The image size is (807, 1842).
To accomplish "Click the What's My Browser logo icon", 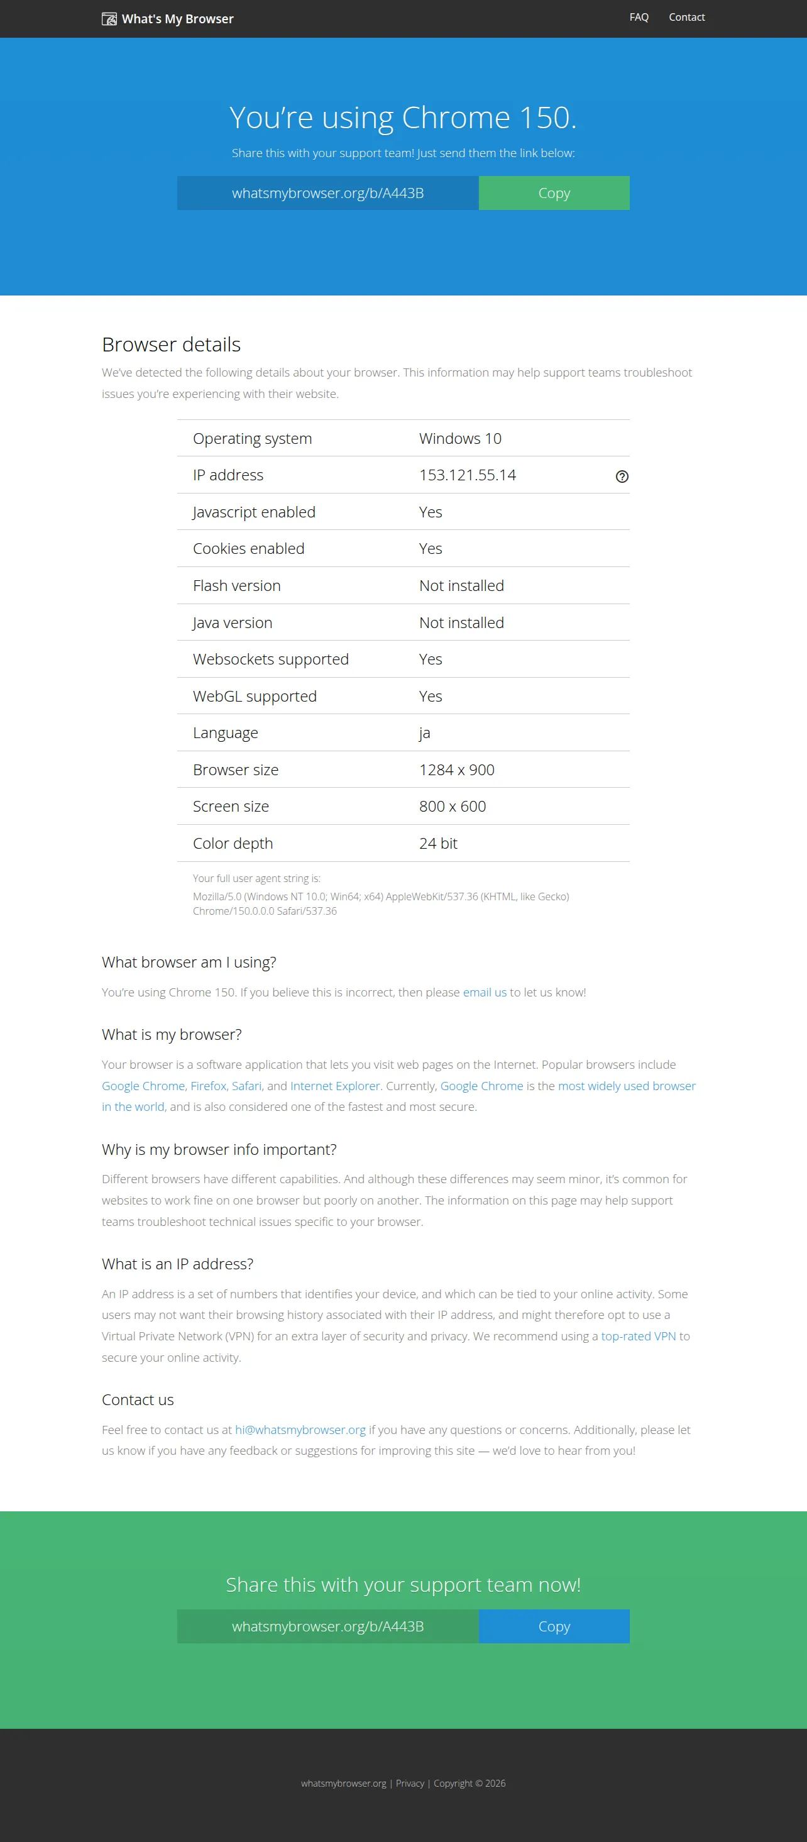I will pyautogui.click(x=109, y=19).
